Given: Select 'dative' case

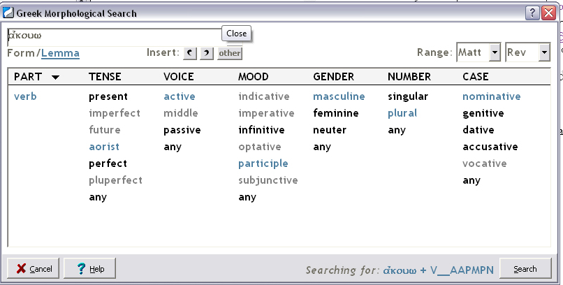Looking at the screenshot, I should pos(478,130).
